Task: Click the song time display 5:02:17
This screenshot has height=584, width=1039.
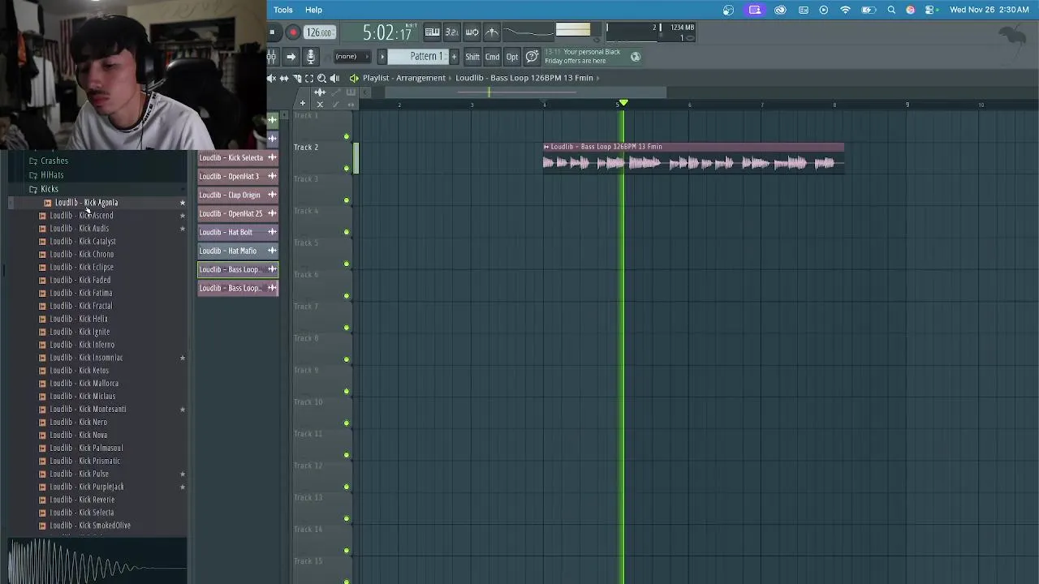Action: (386, 32)
